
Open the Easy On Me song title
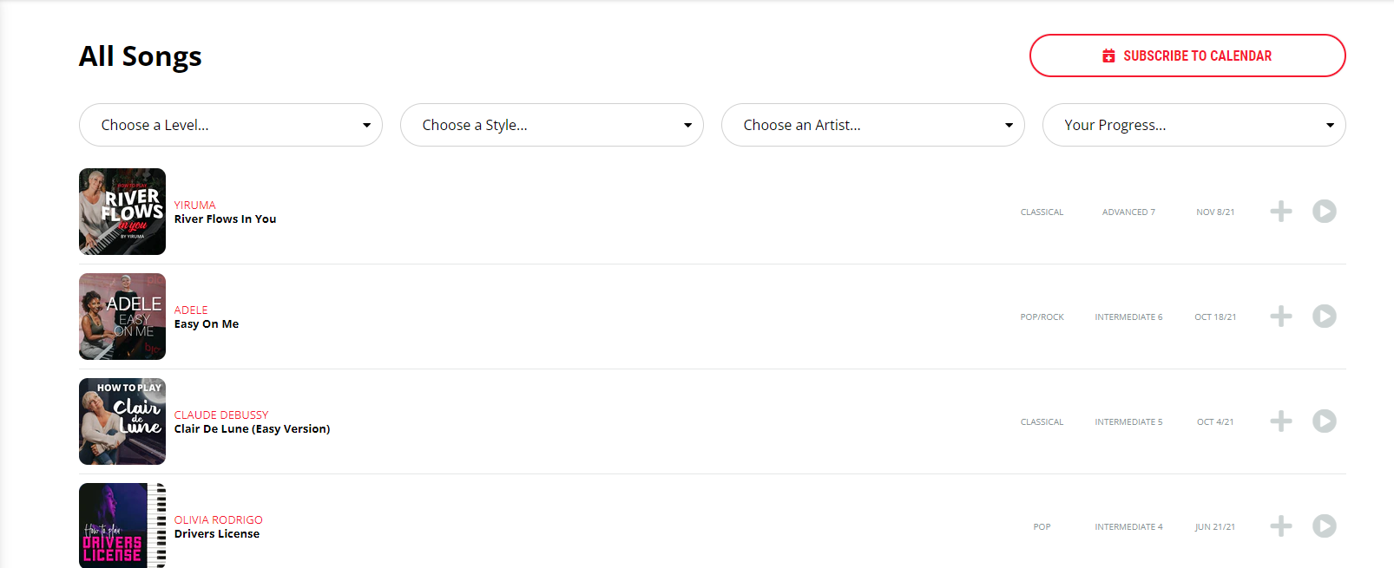click(207, 324)
